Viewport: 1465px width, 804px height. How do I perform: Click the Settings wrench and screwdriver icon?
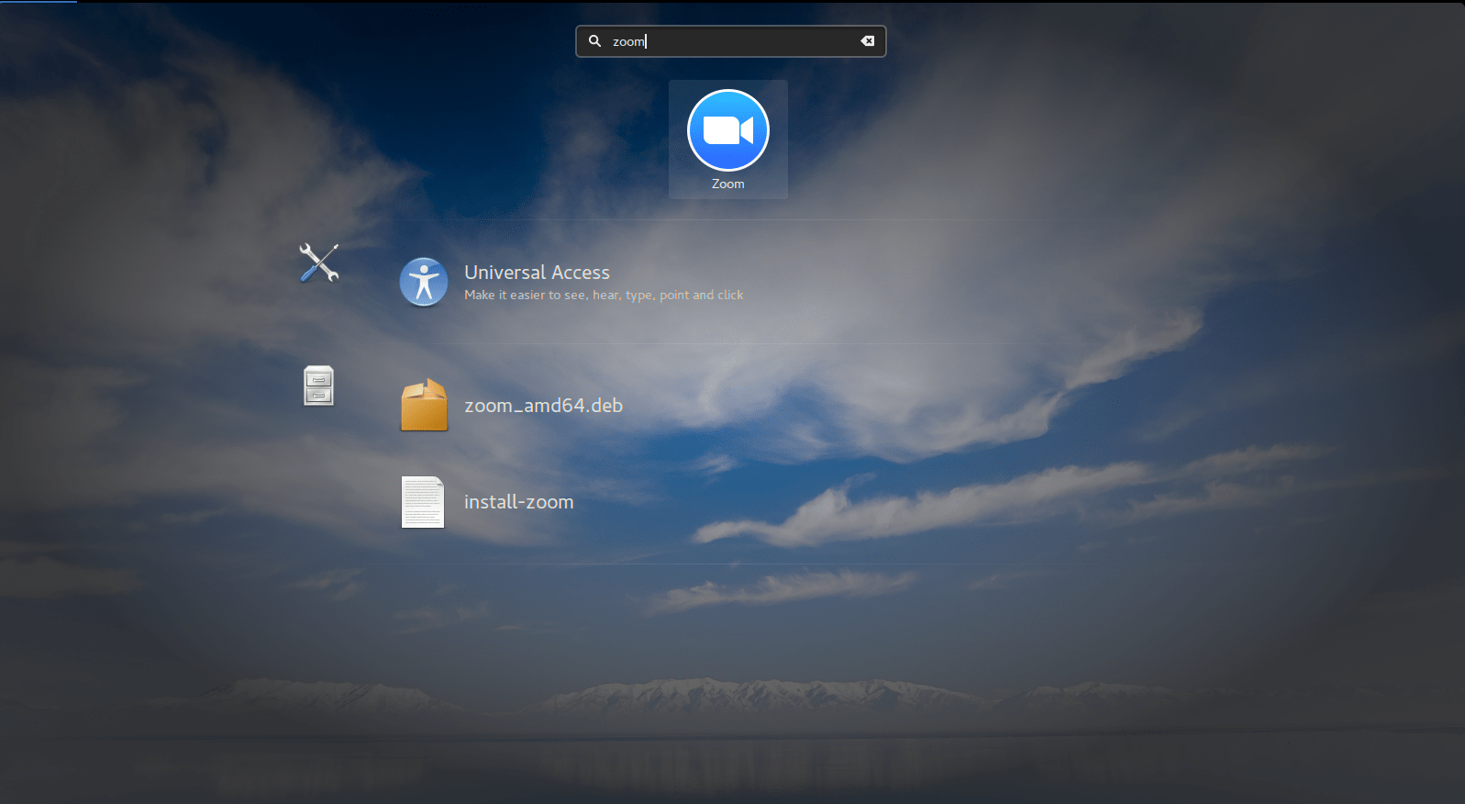[x=319, y=262]
